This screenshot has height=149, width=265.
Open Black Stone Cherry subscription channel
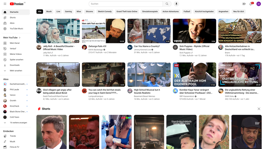[16, 111]
